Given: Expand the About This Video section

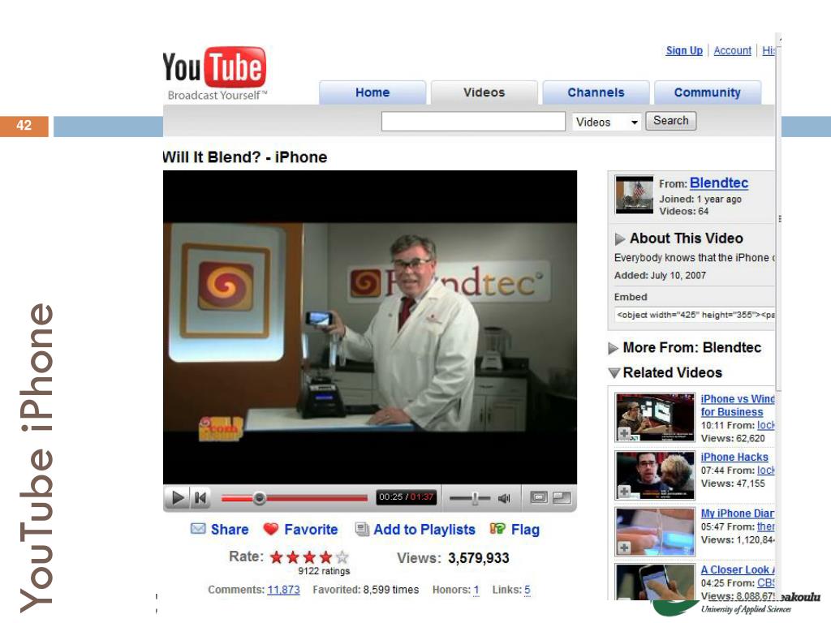Looking at the screenshot, I should (619, 239).
